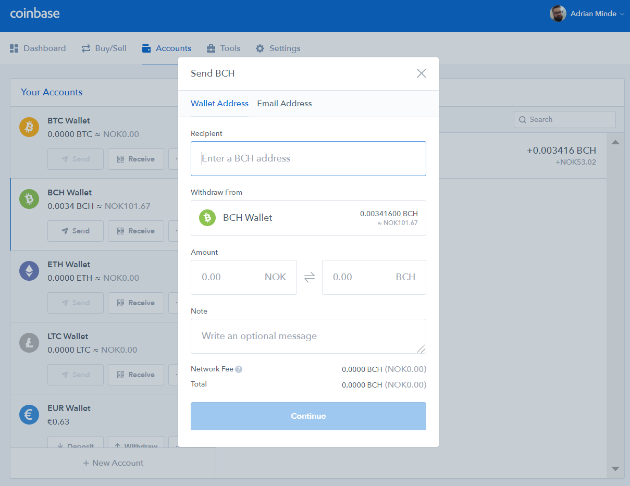Click Send under BCH Wallet
This screenshot has height=486, width=630.
coord(76,231)
